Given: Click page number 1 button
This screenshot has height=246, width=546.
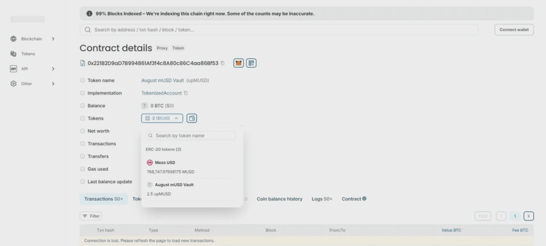Looking at the screenshot, I should click(x=515, y=216).
